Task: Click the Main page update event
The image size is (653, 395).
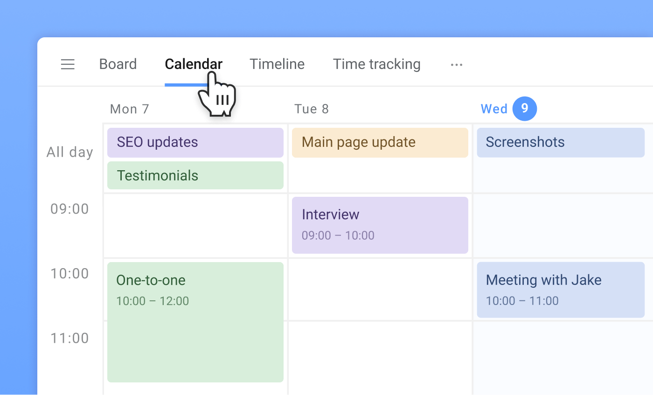Action: 380,142
